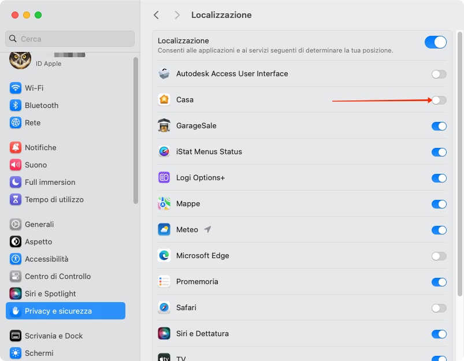Disable location for Siri e Dettatura

point(439,334)
